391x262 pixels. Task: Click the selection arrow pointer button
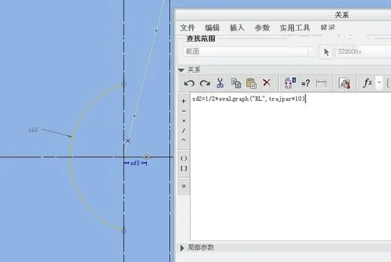tap(326, 52)
